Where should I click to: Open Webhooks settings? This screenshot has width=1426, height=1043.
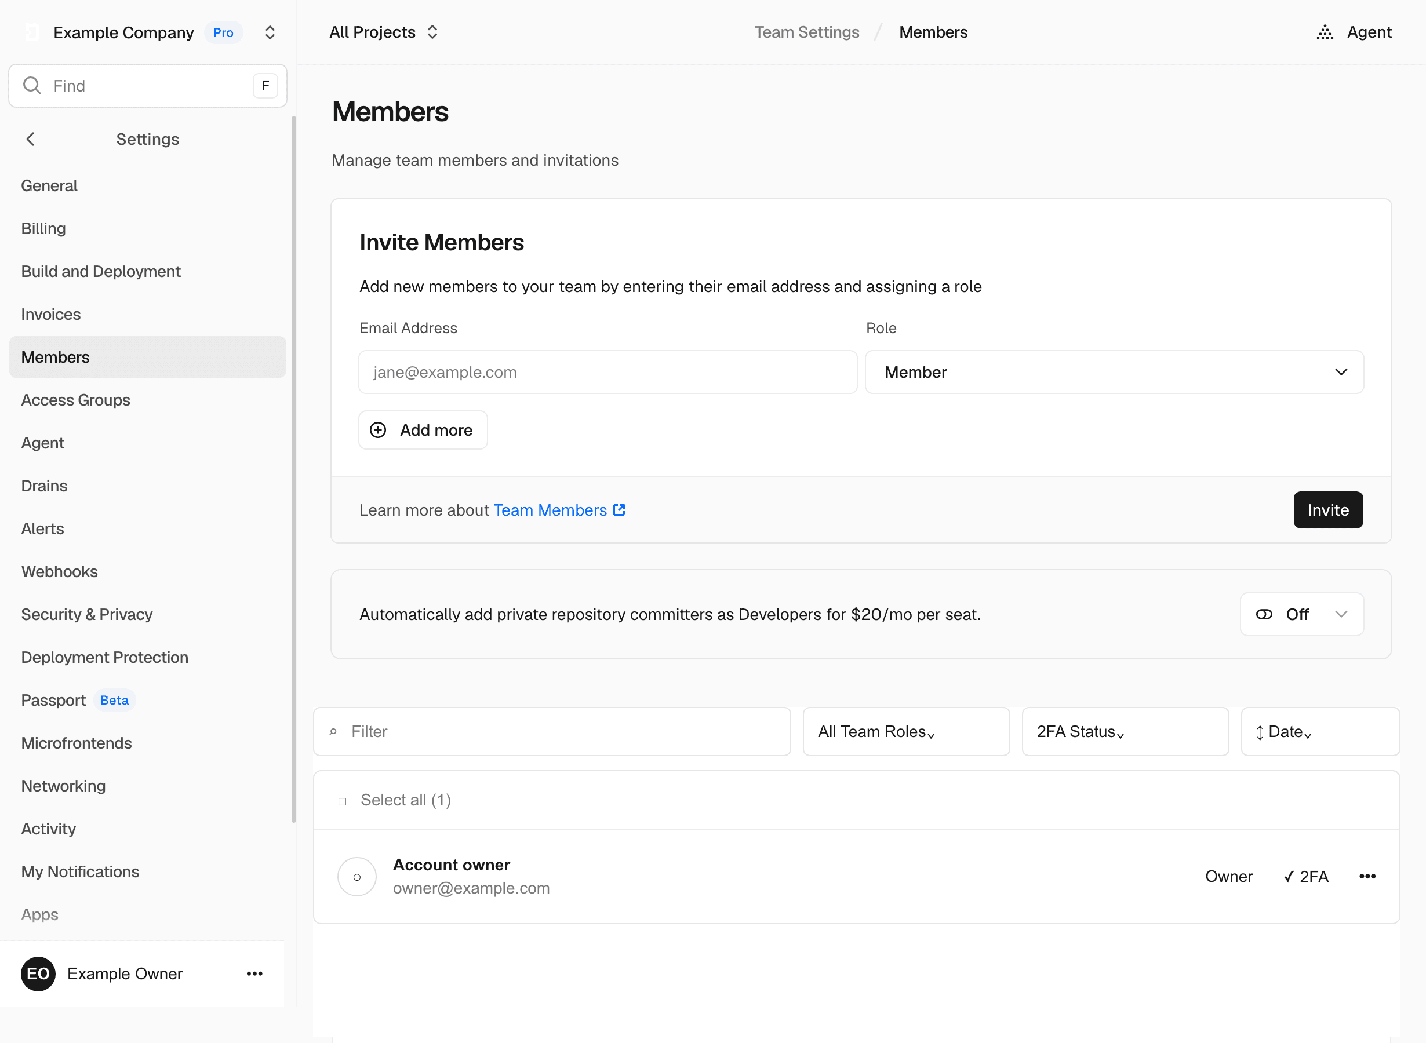coord(148,572)
